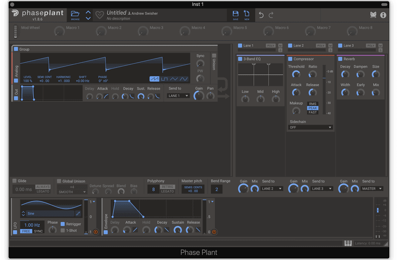Click the Out Gain knob
The height and width of the screenshot is (260, 398).
click(199, 96)
